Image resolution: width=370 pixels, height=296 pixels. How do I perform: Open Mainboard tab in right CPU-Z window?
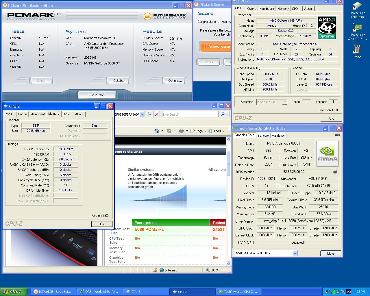click(x=267, y=9)
